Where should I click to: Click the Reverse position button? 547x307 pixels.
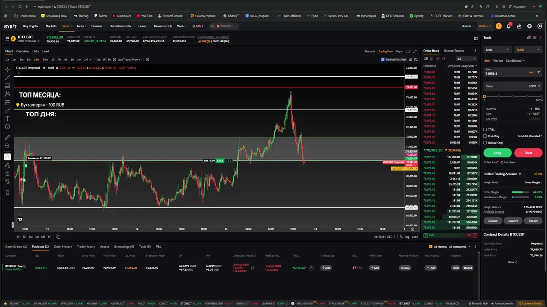[405, 268]
